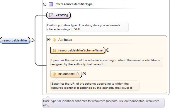The height and width of the screenshot is (109, 170).
Task: Select the Attributes header label
Action: (x=65, y=40)
